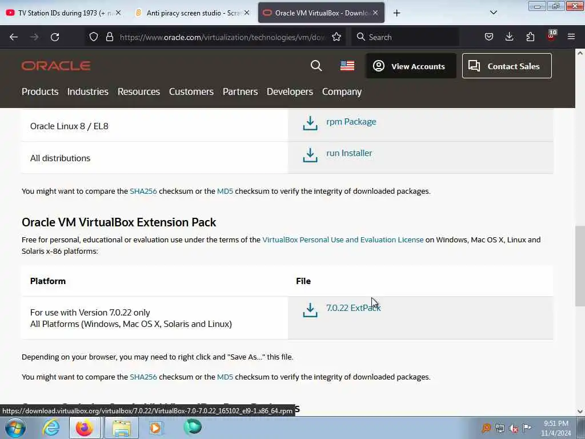This screenshot has width=585, height=439.
Task: Download the 7.0.22 ExtPack link
Action: coord(353,308)
